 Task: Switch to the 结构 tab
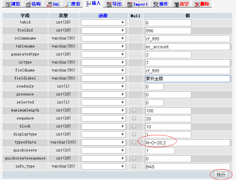[33, 4]
